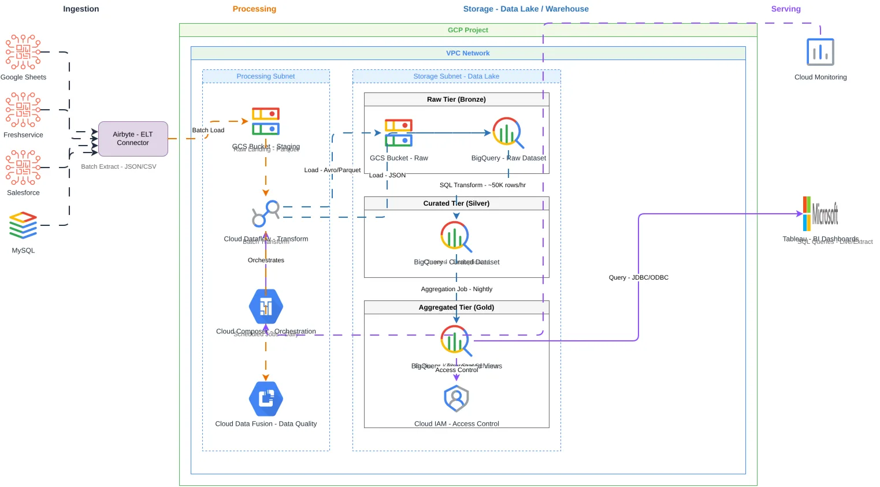
Task: Select the "Storage - Data Lake / Warehouse" heading
Action: [526, 9]
